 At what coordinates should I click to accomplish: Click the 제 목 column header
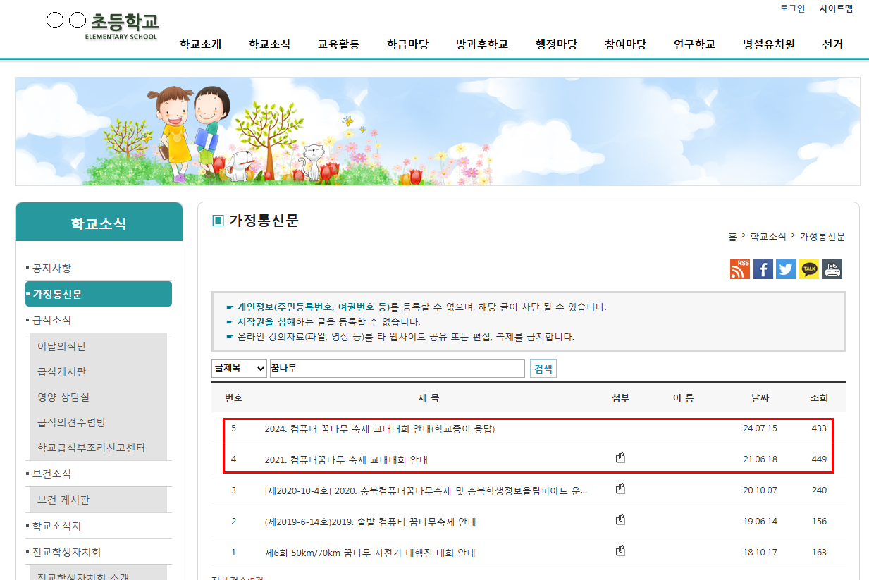pos(429,398)
